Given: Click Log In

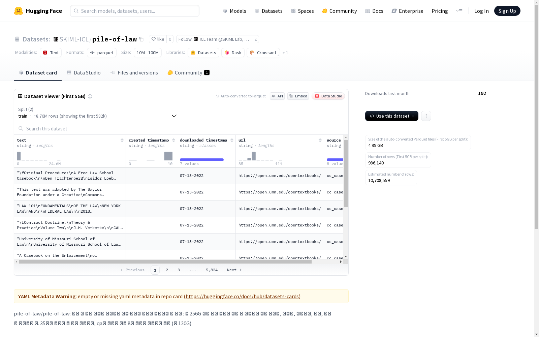Looking at the screenshot, I should [x=481, y=11].
